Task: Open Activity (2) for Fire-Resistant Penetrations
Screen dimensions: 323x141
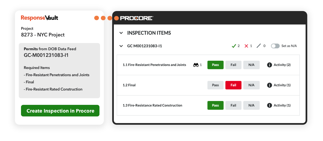Action: [x=282, y=65]
